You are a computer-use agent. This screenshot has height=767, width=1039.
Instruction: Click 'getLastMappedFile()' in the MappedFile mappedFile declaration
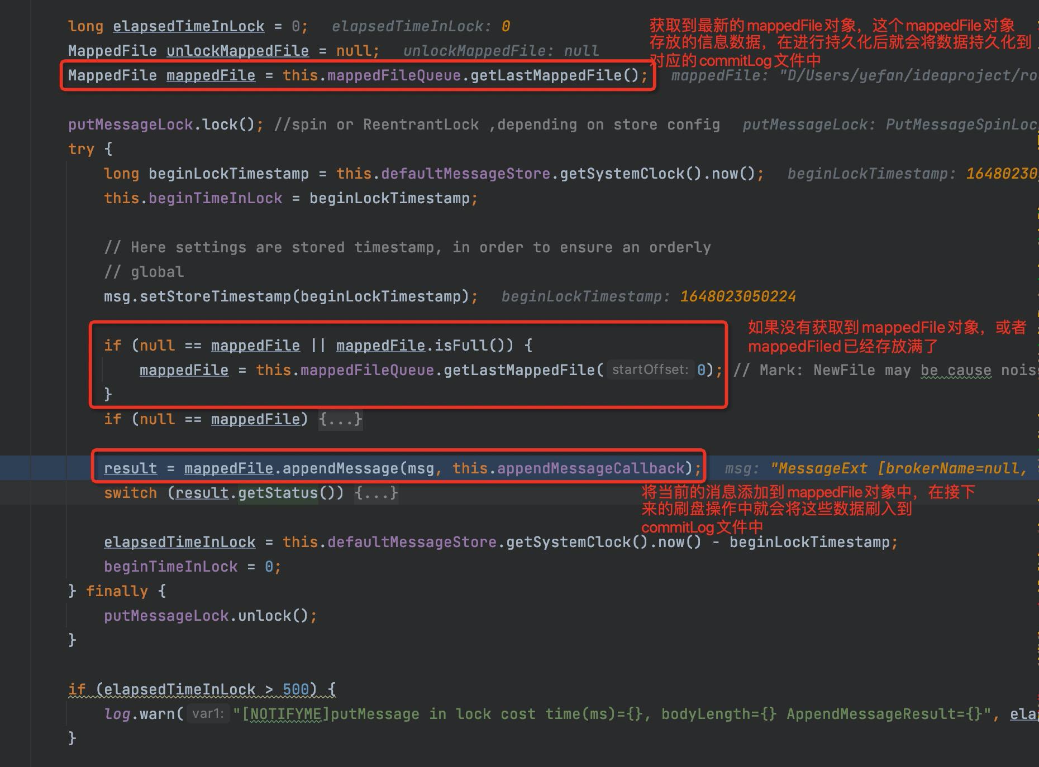pos(555,75)
